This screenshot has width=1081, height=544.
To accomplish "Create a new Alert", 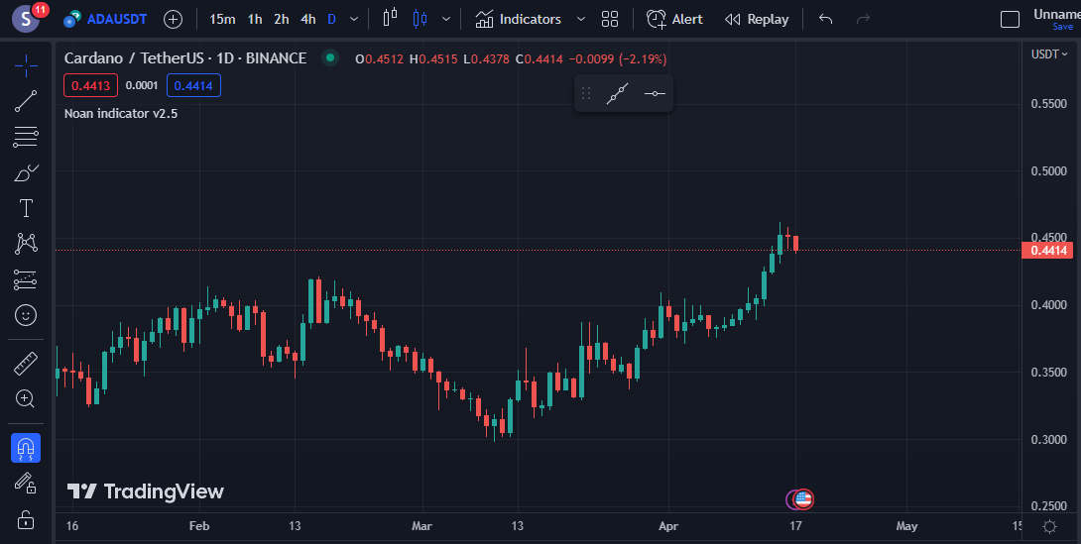I will point(675,19).
